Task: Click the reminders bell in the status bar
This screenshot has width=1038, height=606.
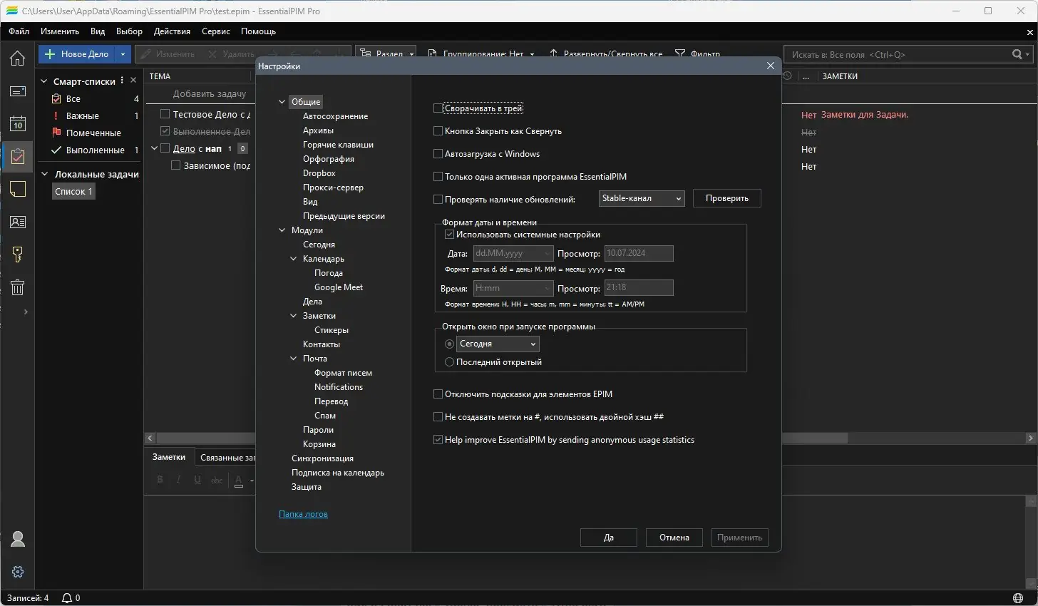Action: (x=67, y=598)
